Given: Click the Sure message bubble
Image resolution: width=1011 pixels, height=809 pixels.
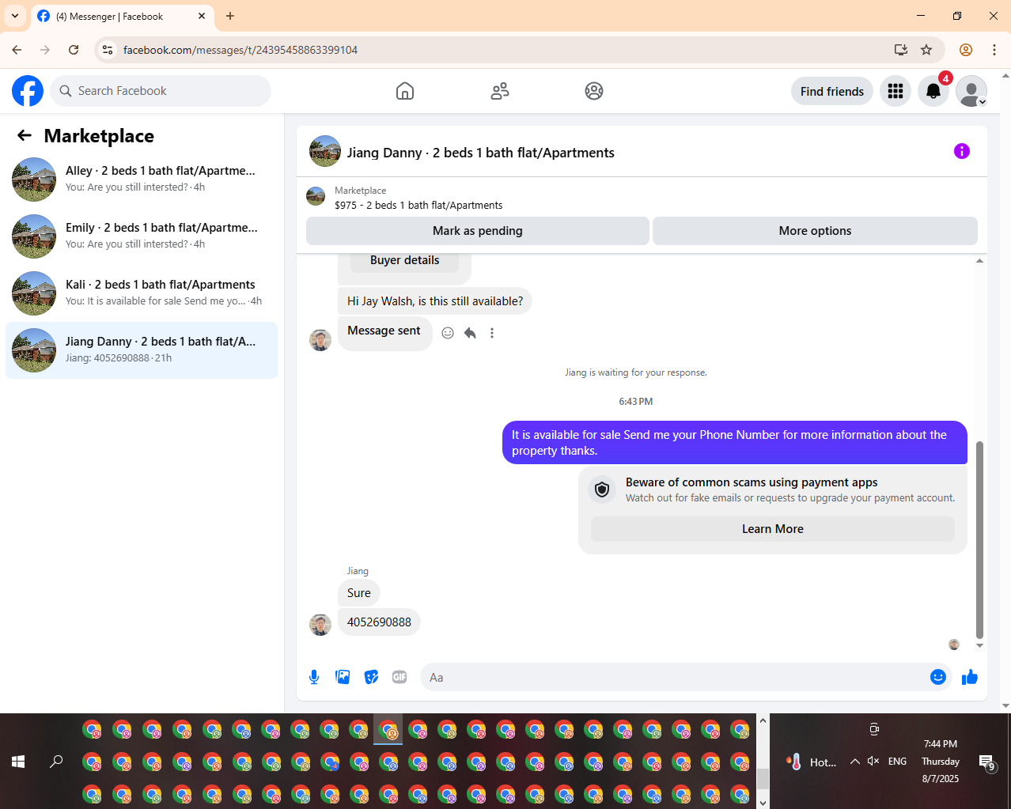Looking at the screenshot, I should 359,593.
